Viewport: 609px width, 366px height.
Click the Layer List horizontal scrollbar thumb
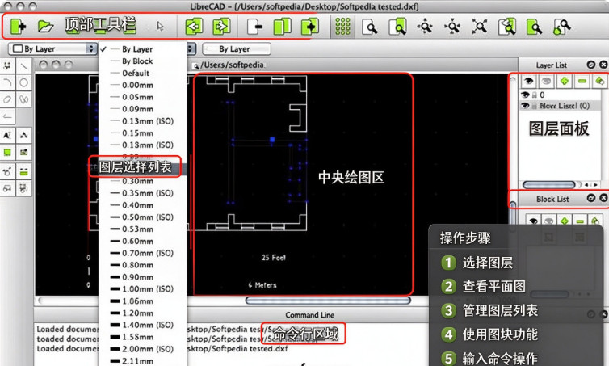(548, 184)
